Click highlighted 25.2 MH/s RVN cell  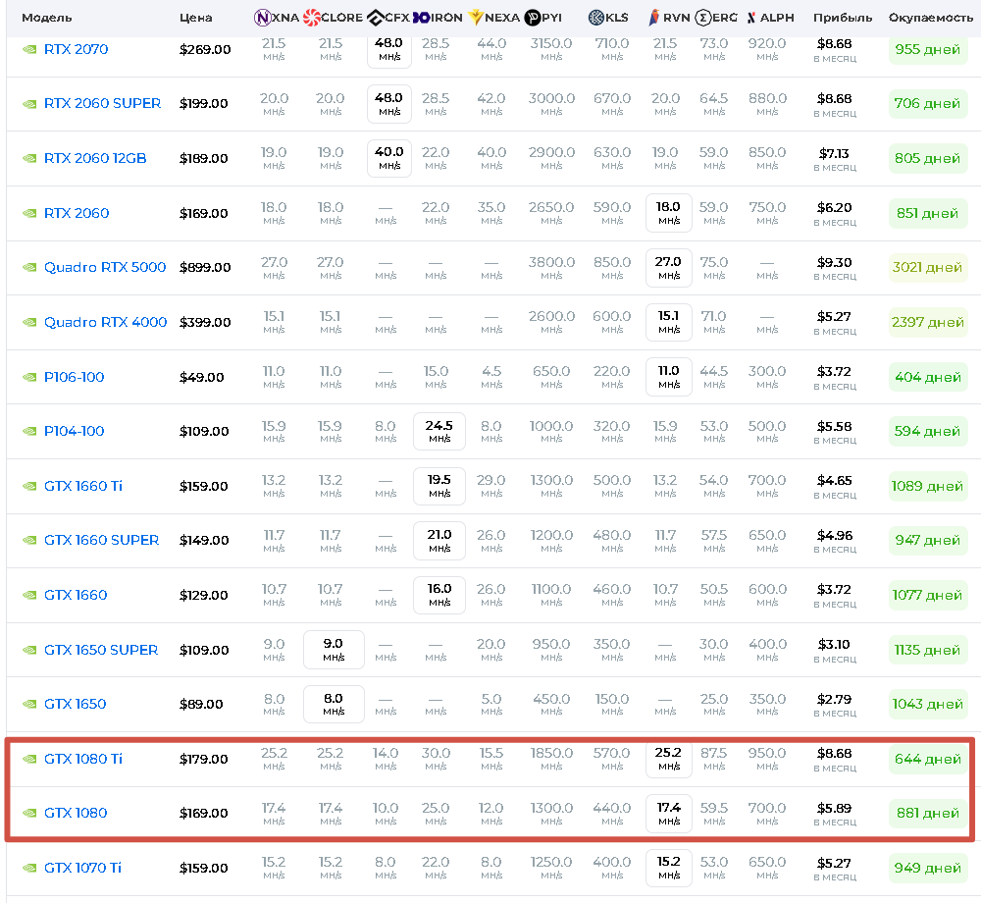(669, 759)
